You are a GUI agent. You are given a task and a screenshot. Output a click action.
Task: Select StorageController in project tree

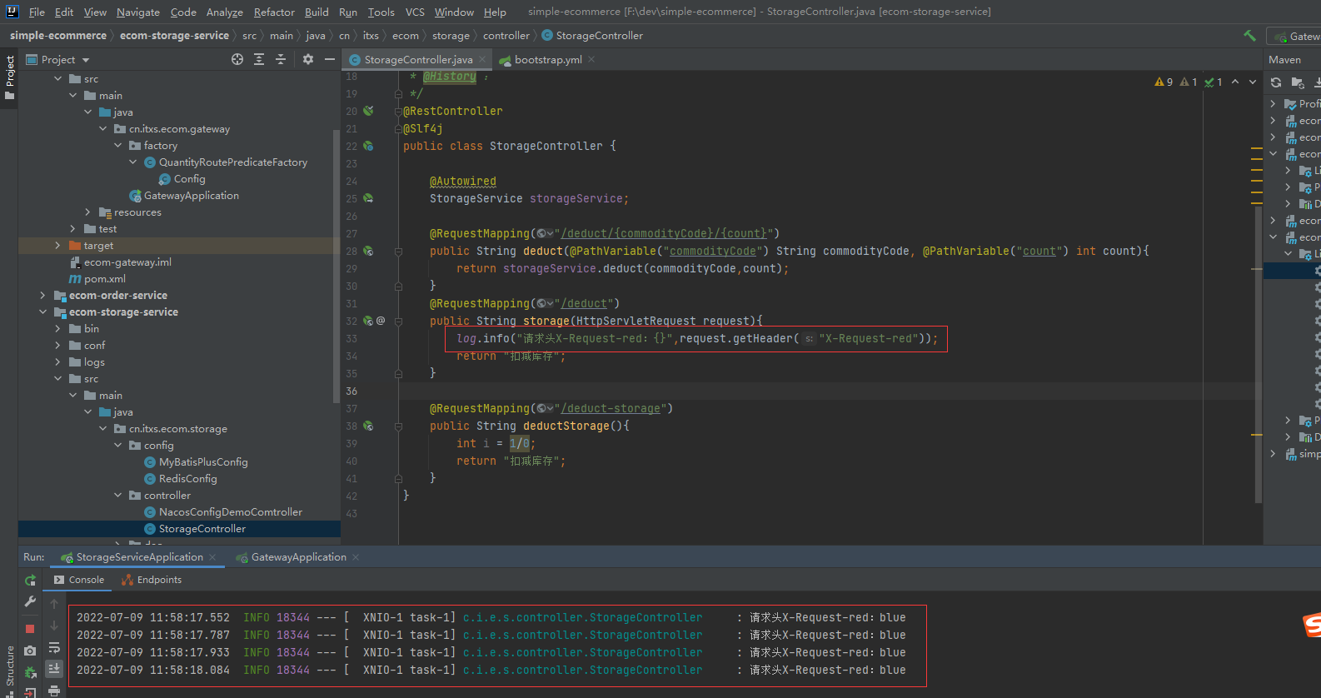coord(202,528)
